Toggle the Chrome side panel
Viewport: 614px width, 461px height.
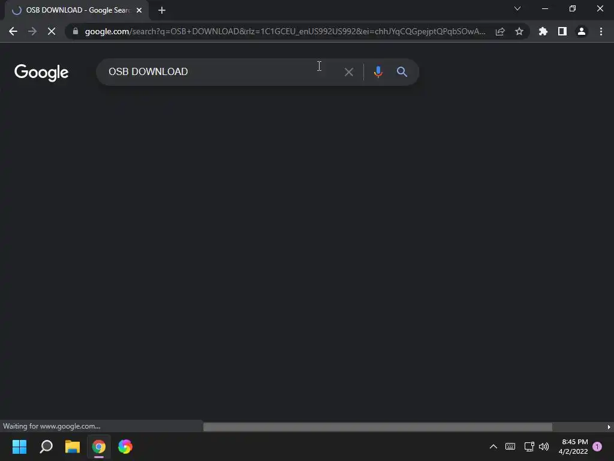(x=562, y=31)
